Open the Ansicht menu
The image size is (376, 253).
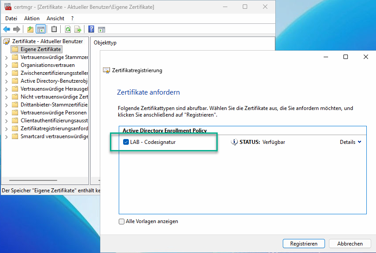[55, 18]
